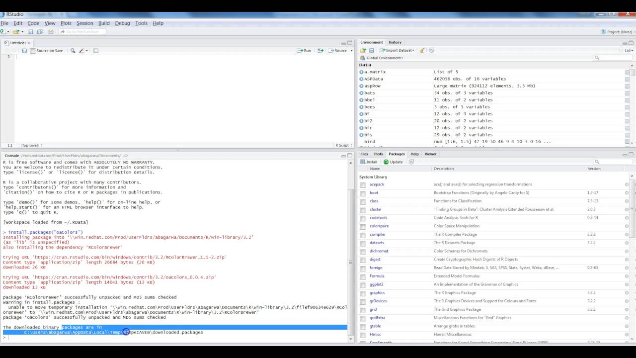Open the New File icon in main toolbar
This screenshot has width=636, height=358.
[x=2, y=32]
